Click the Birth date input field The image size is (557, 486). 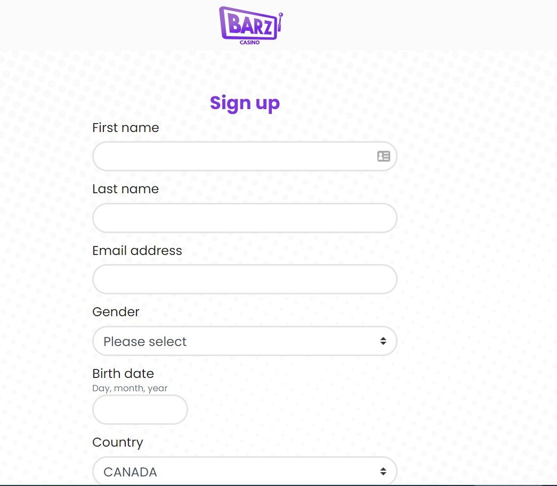pyautogui.click(x=140, y=410)
